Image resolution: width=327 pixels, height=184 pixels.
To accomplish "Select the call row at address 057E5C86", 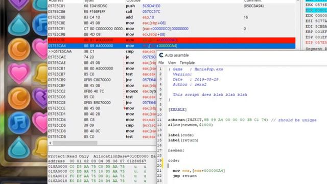I will click(172, 11).
